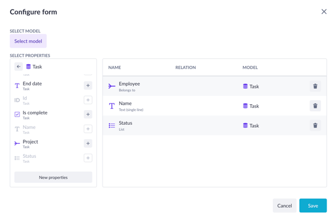This screenshot has width=336, height=222.
Task: Remove the Status row via trash icon
Action: click(315, 125)
